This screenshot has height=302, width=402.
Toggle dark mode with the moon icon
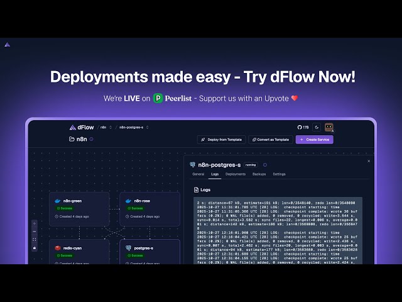coord(317,127)
